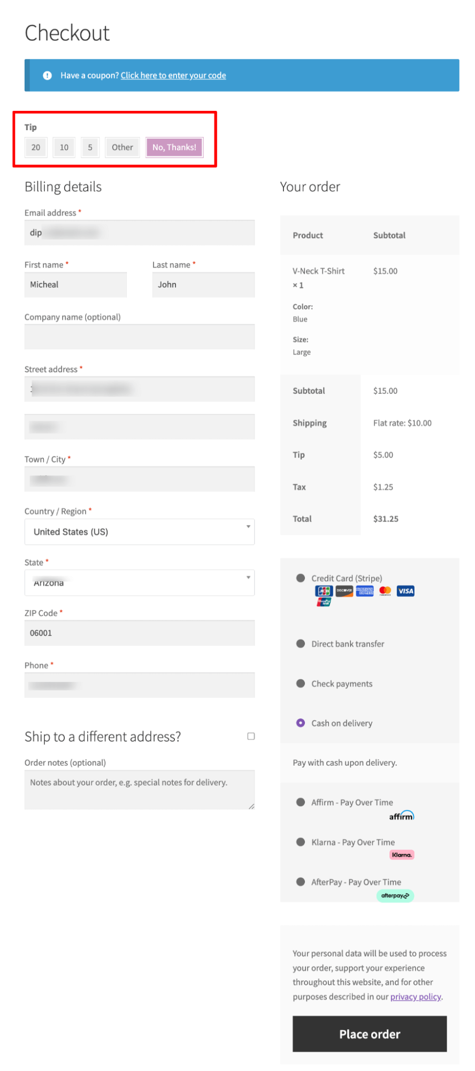Click the Place order button
The width and height of the screenshot is (475, 1071).
coord(370,1034)
